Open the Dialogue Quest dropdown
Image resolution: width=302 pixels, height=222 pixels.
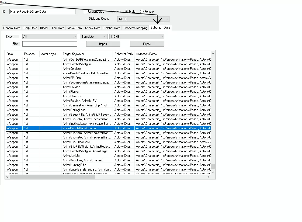point(143,19)
